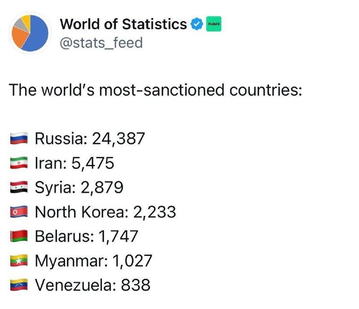Open the World of Statistics profile name
The width and height of the screenshot is (359, 309).
[x=123, y=24]
